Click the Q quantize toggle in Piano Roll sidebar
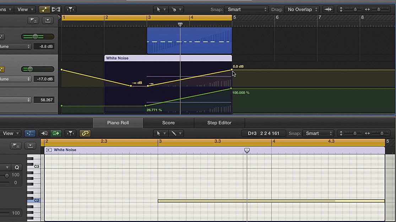 pyautogui.click(x=17, y=167)
